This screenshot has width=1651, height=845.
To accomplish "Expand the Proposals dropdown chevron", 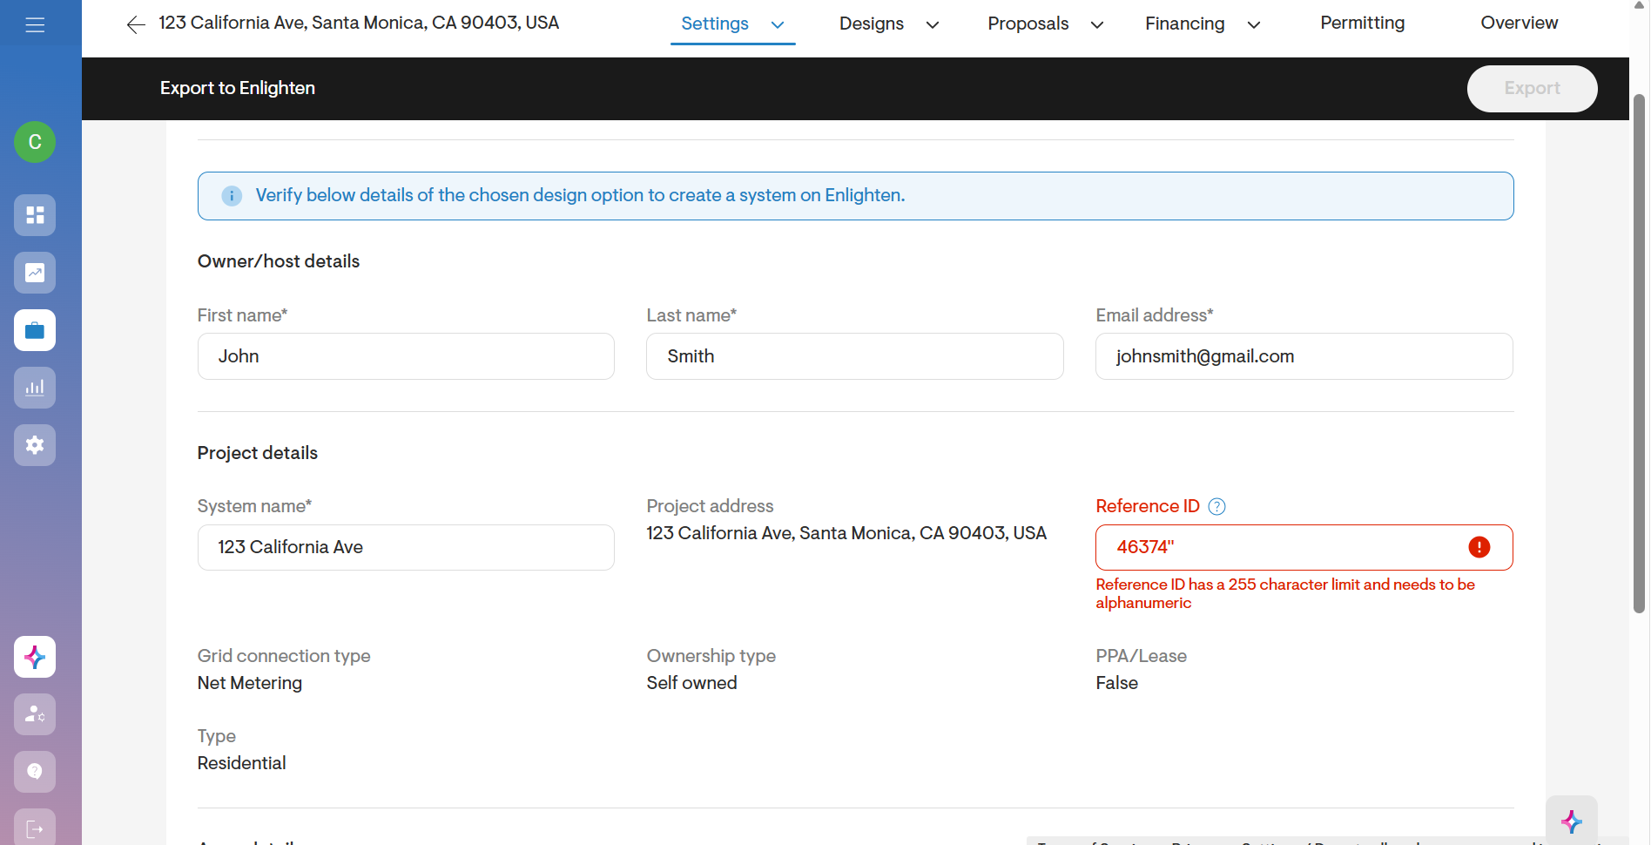I will tap(1097, 24).
